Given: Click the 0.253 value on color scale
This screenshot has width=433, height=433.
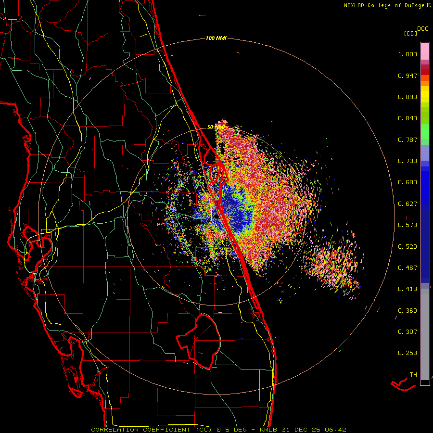Looking at the screenshot, I should pyautogui.click(x=408, y=353).
